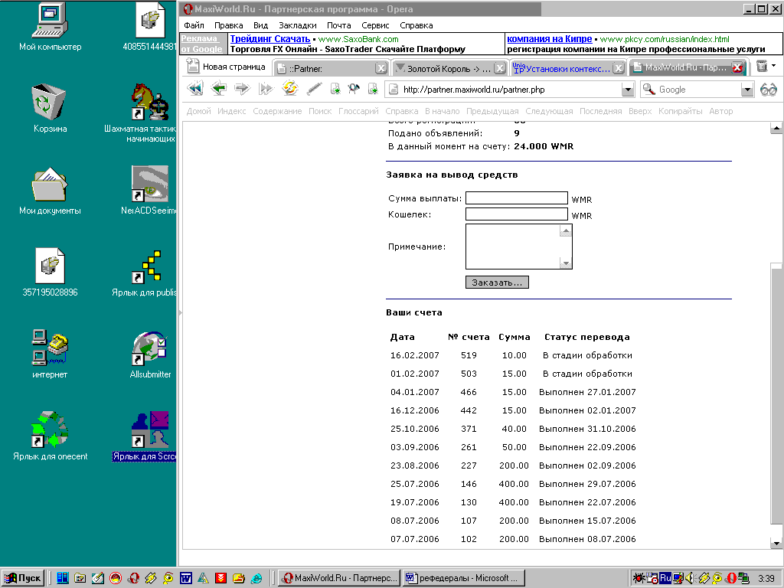The image size is (784, 588).
Task: Click the binoculars icon beside search box
Action: (x=768, y=90)
